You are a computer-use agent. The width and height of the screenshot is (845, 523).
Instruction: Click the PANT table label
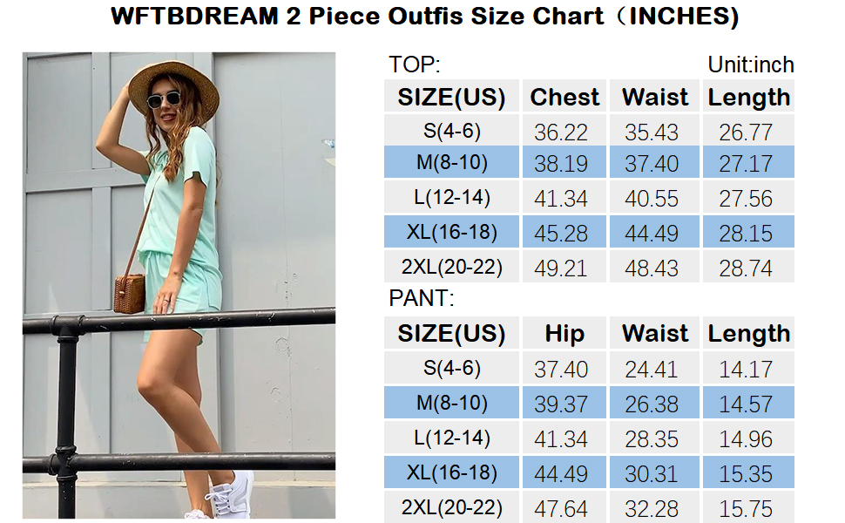pos(422,299)
